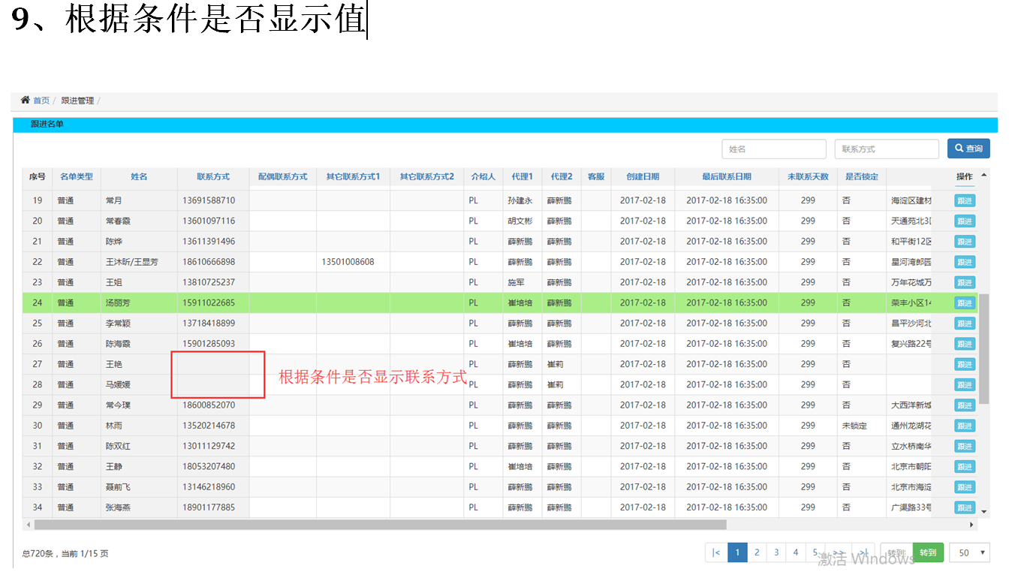Click the 联系方式 search input field
Viewport: 1012px width, 572px height.
[x=887, y=149]
